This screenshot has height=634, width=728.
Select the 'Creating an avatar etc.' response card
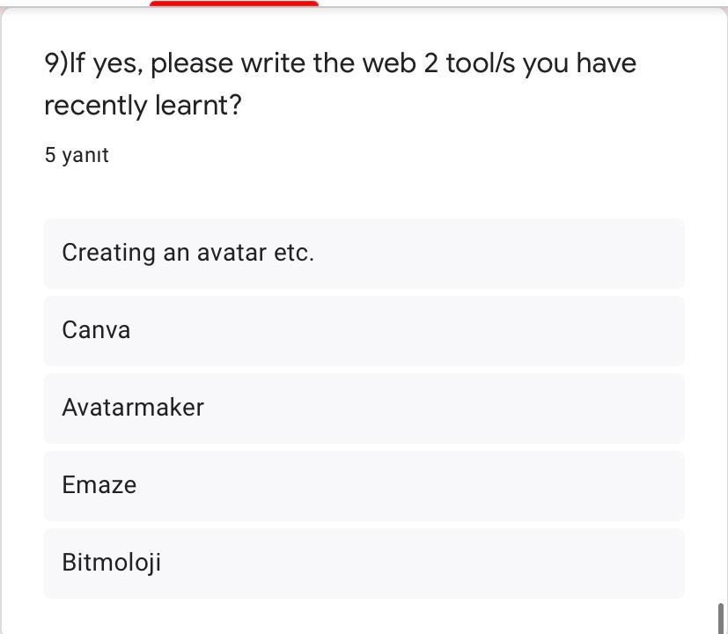tap(364, 253)
